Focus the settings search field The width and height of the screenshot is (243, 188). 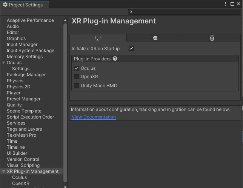coord(184,12)
